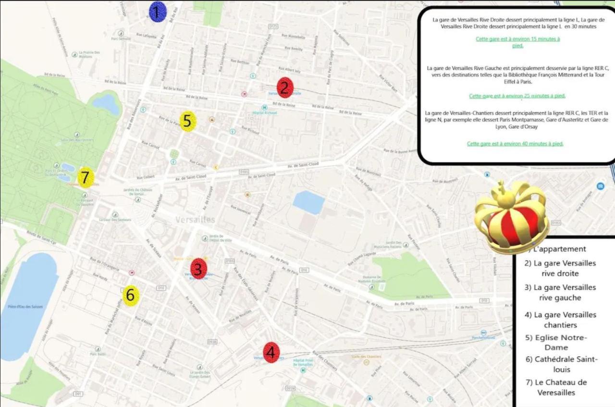
Task: Click legend entry '3) La gare Versailles rive gauche'
Action: [560, 292]
